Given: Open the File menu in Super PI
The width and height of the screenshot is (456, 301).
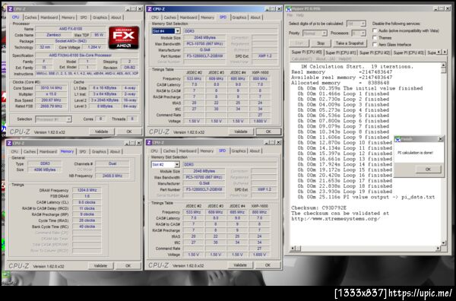Looking at the screenshot, I should pos(290,15).
